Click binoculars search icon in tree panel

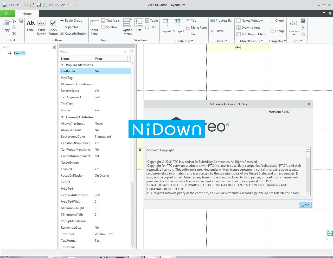(x=54, y=47)
